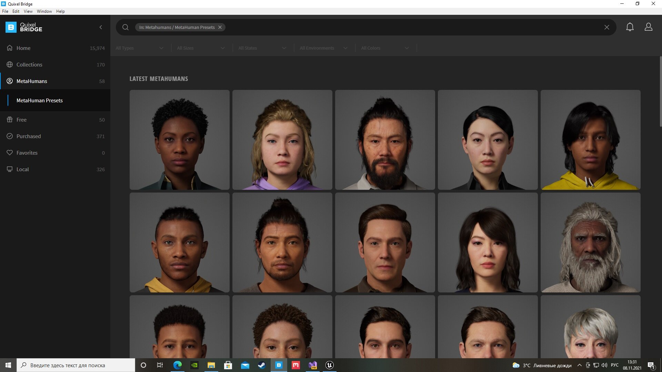The width and height of the screenshot is (662, 372).
Task: Open the Free assets section
Action: click(x=55, y=120)
